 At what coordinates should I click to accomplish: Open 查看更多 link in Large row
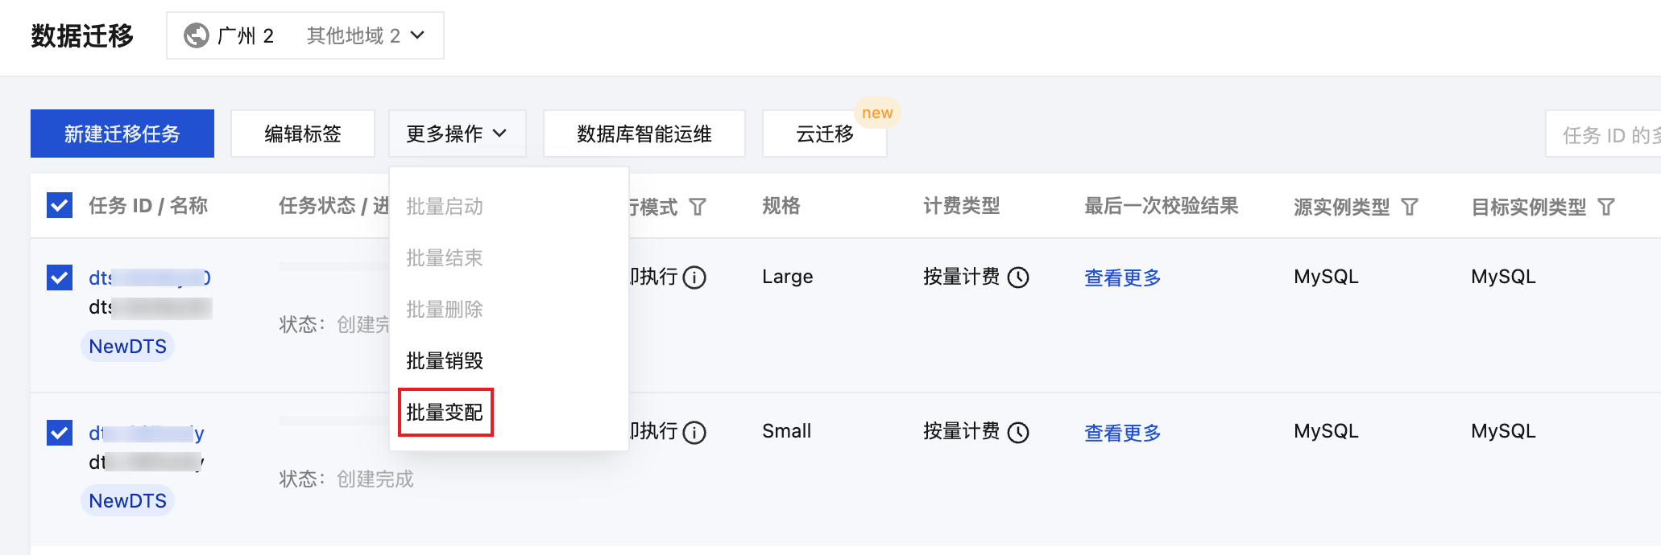(1122, 278)
